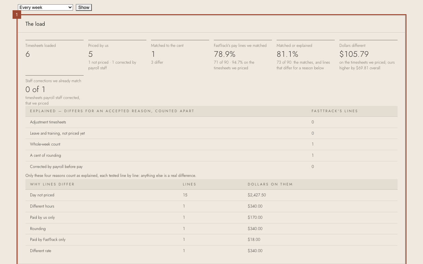Click the 'Whole-week count' row
Image resolution: width=423 pixels, height=264 pixels.
coord(211,144)
